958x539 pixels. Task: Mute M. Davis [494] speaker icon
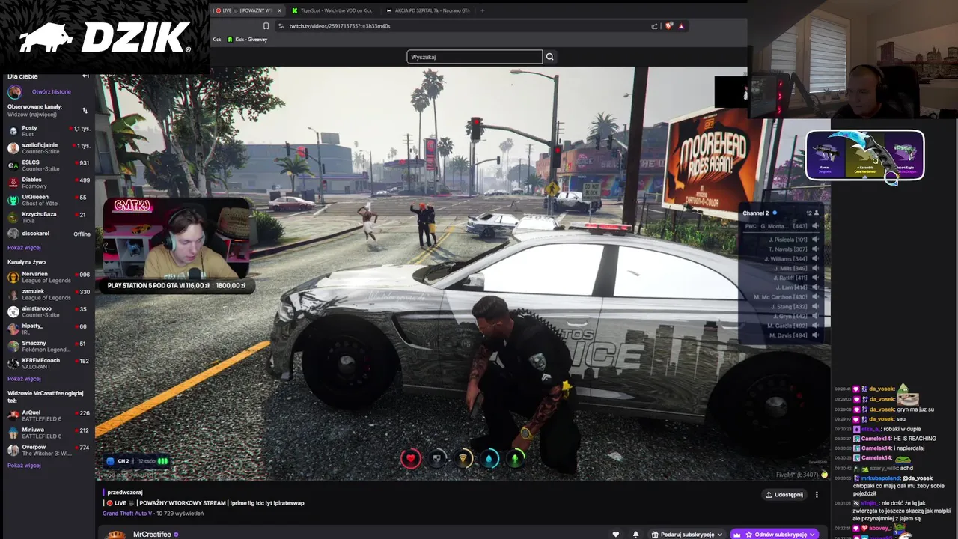815,335
